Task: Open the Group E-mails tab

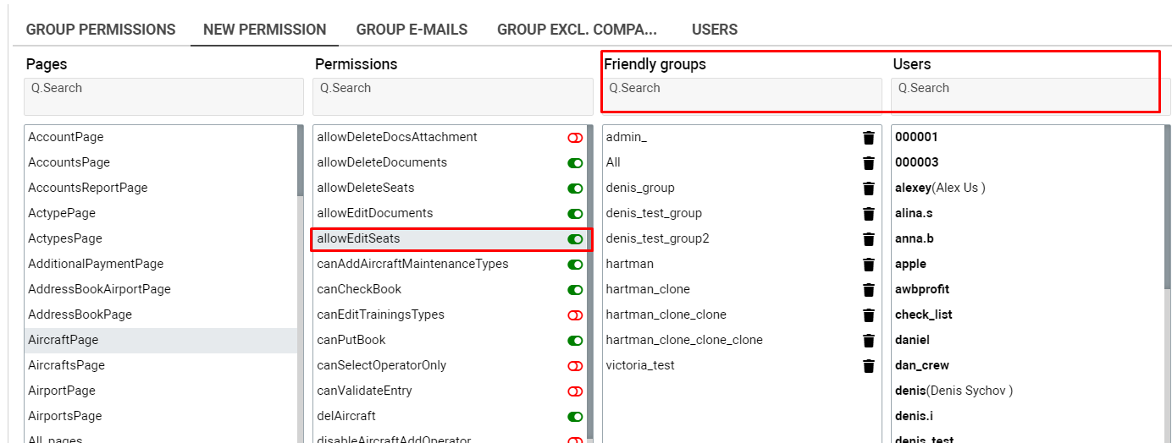Action: [x=412, y=30]
